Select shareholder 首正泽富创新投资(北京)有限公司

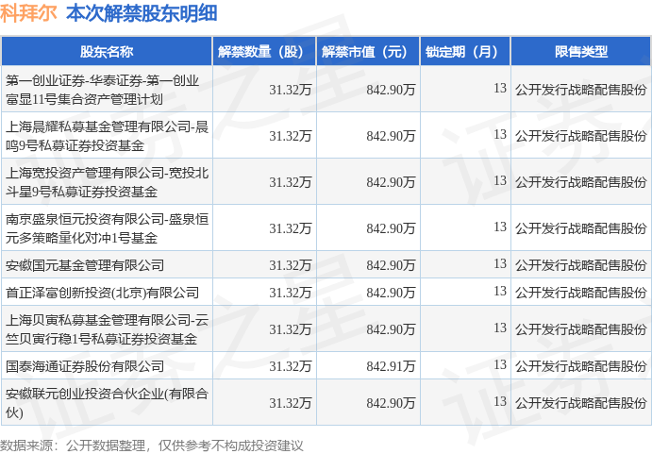[x=102, y=293]
